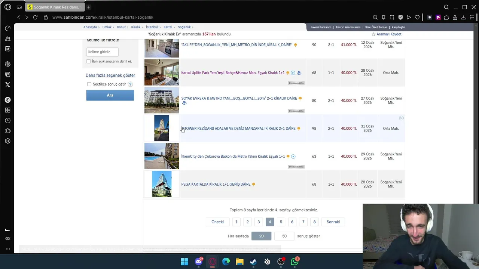Open the profile account icon
Screen dimensions: 479x269
point(455,17)
